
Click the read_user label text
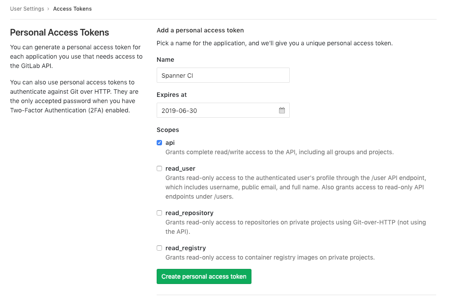(x=180, y=168)
